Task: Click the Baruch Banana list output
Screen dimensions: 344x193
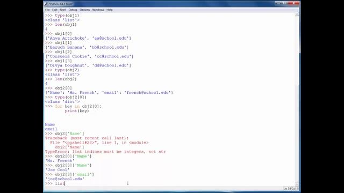Action: tap(87, 47)
